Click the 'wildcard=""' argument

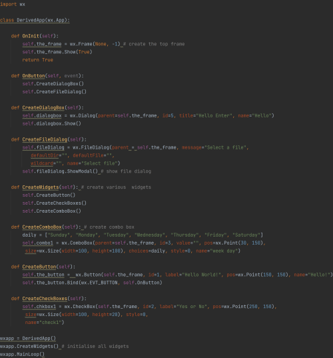pyautogui.click(x=46, y=163)
